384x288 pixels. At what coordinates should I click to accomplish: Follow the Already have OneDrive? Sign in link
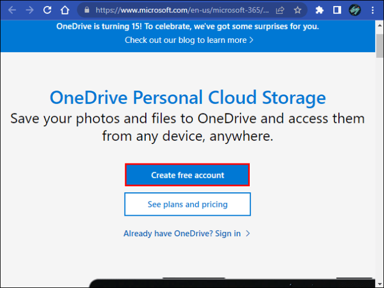click(x=182, y=234)
